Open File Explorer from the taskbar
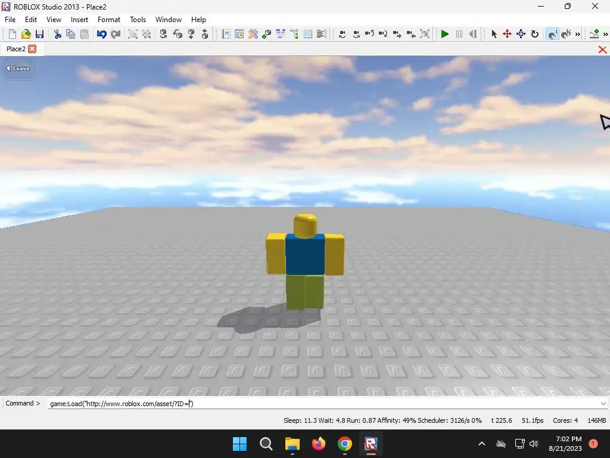 click(x=292, y=444)
